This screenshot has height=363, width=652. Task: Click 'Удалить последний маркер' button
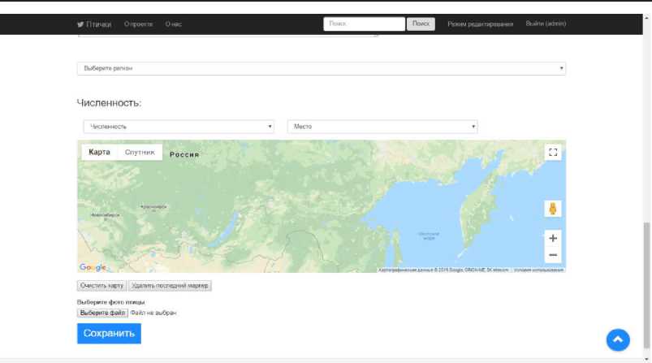pyautogui.click(x=170, y=286)
